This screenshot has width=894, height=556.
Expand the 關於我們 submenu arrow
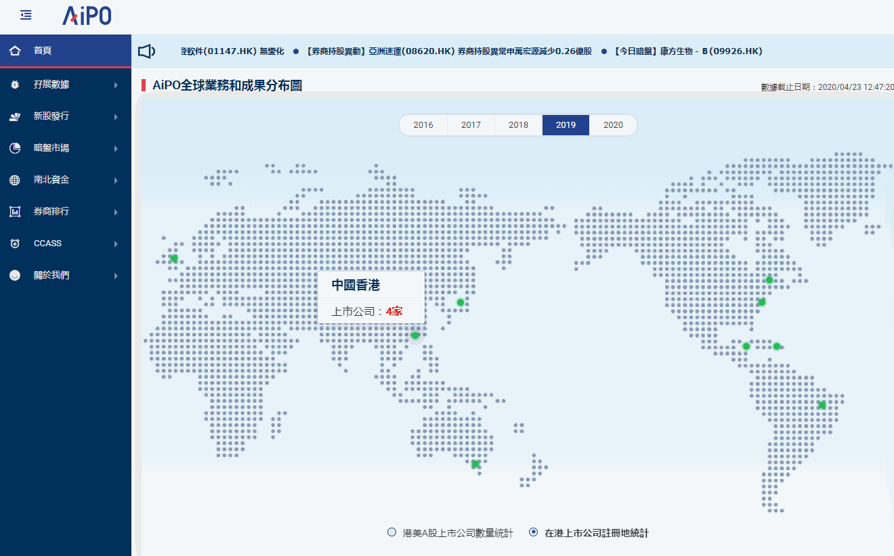tap(116, 276)
